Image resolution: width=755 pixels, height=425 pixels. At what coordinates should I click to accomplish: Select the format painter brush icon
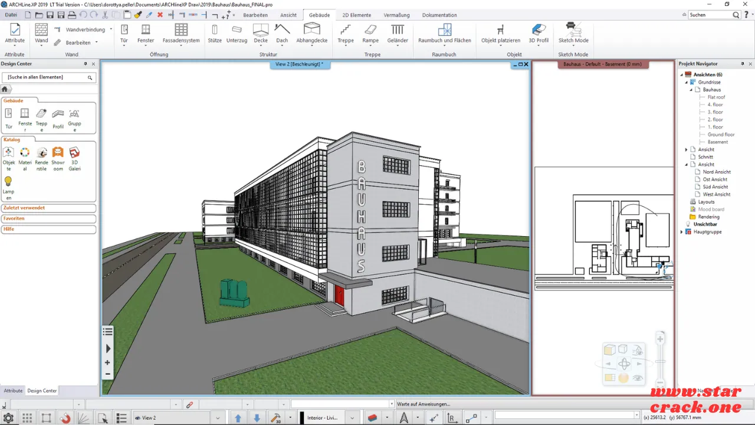137,15
